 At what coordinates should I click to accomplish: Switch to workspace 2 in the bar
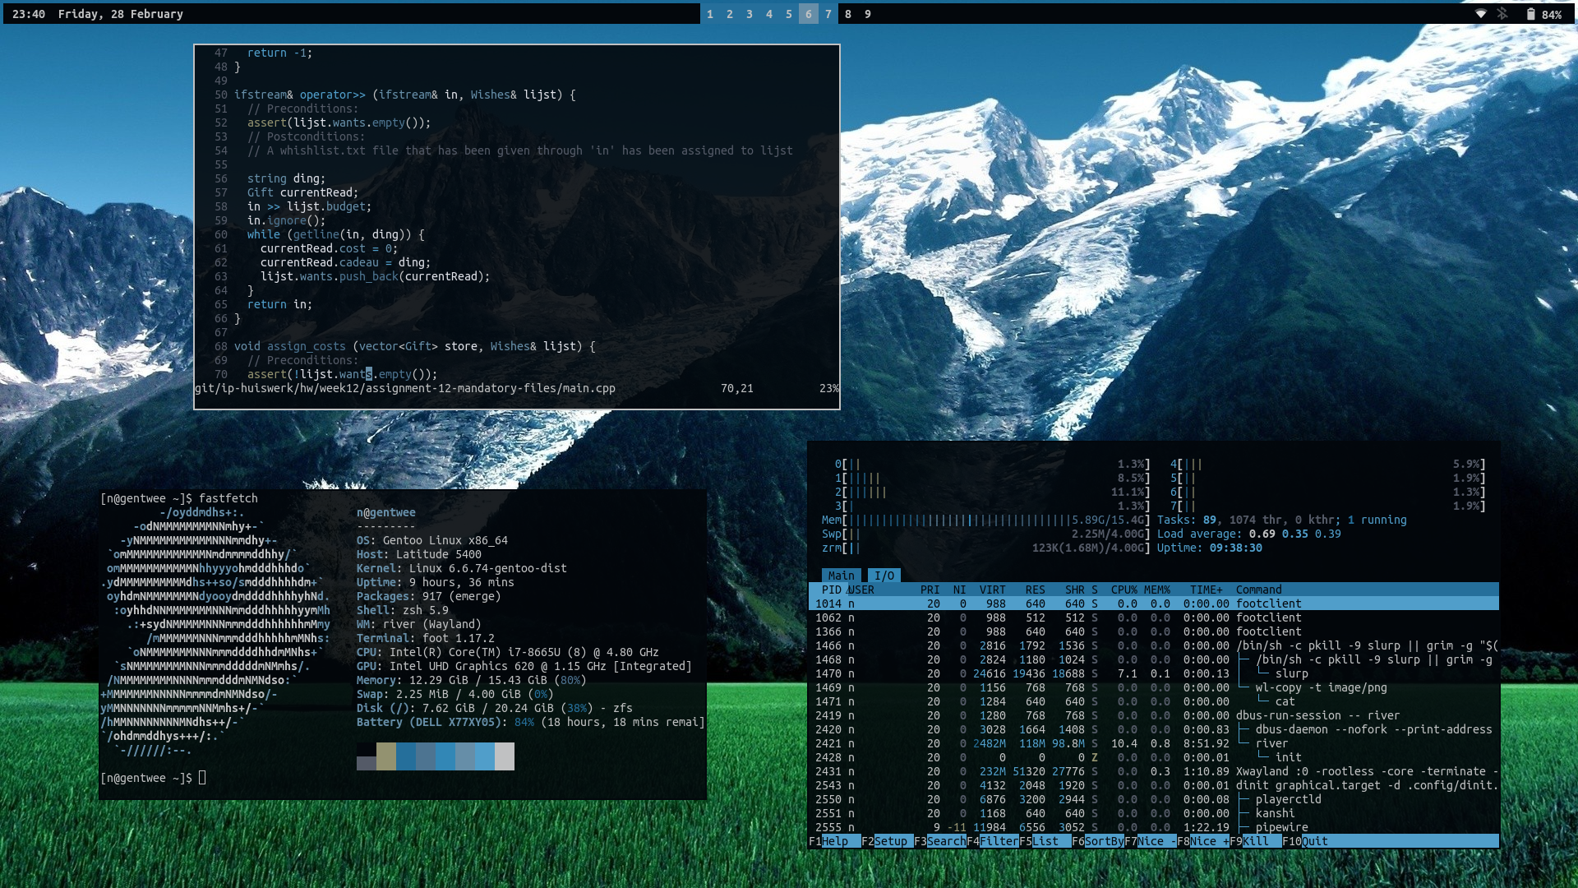pyautogui.click(x=730, y=14)
